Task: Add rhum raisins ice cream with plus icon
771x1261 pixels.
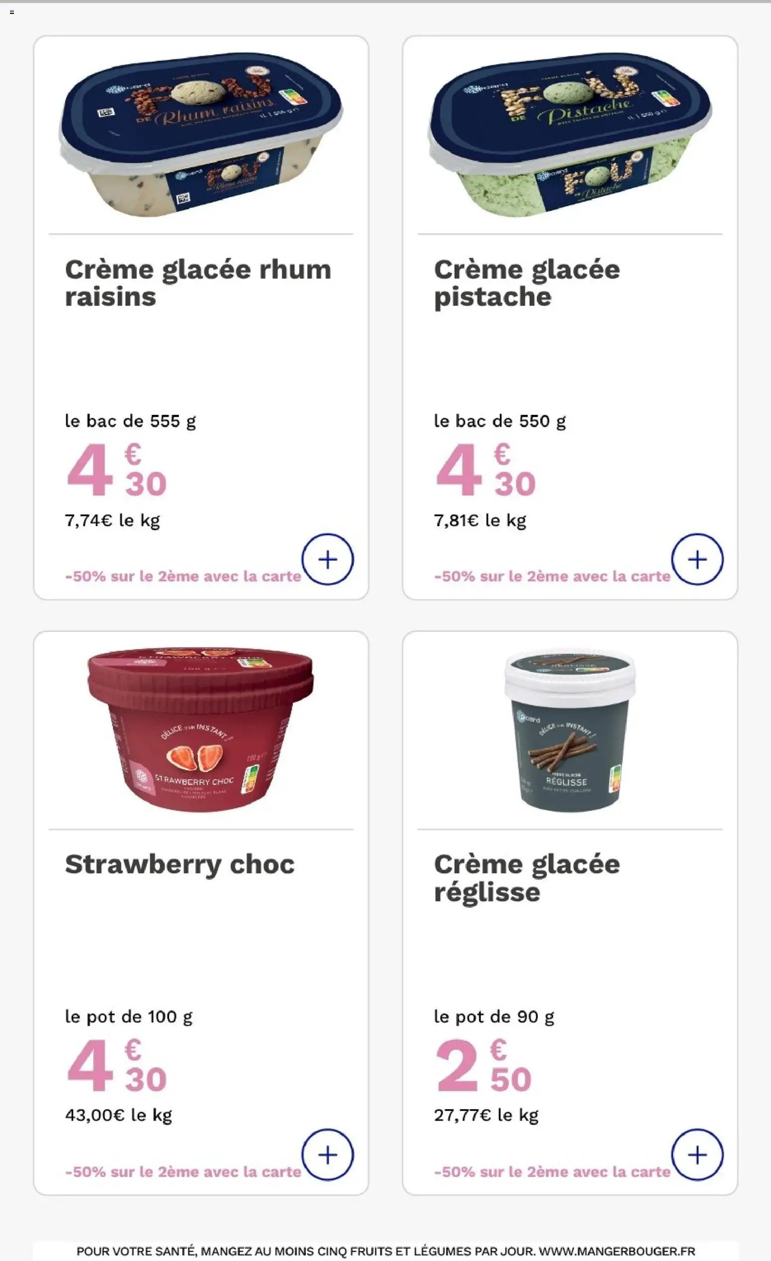Action: [x=327, y=559]
